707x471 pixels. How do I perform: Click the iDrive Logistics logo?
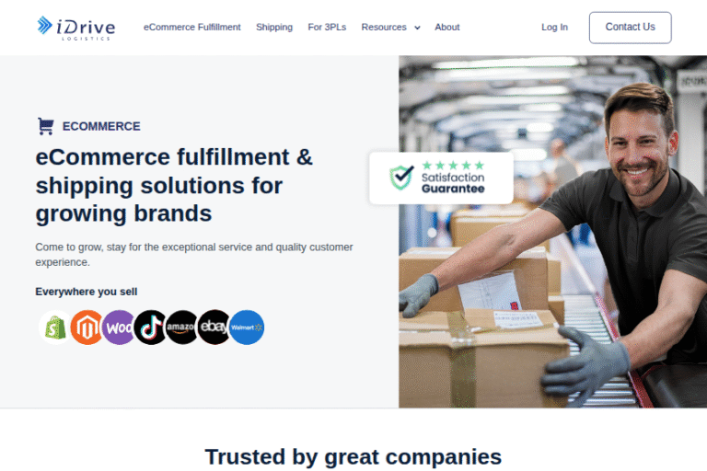pyautogui.click(x=76, y=28)
